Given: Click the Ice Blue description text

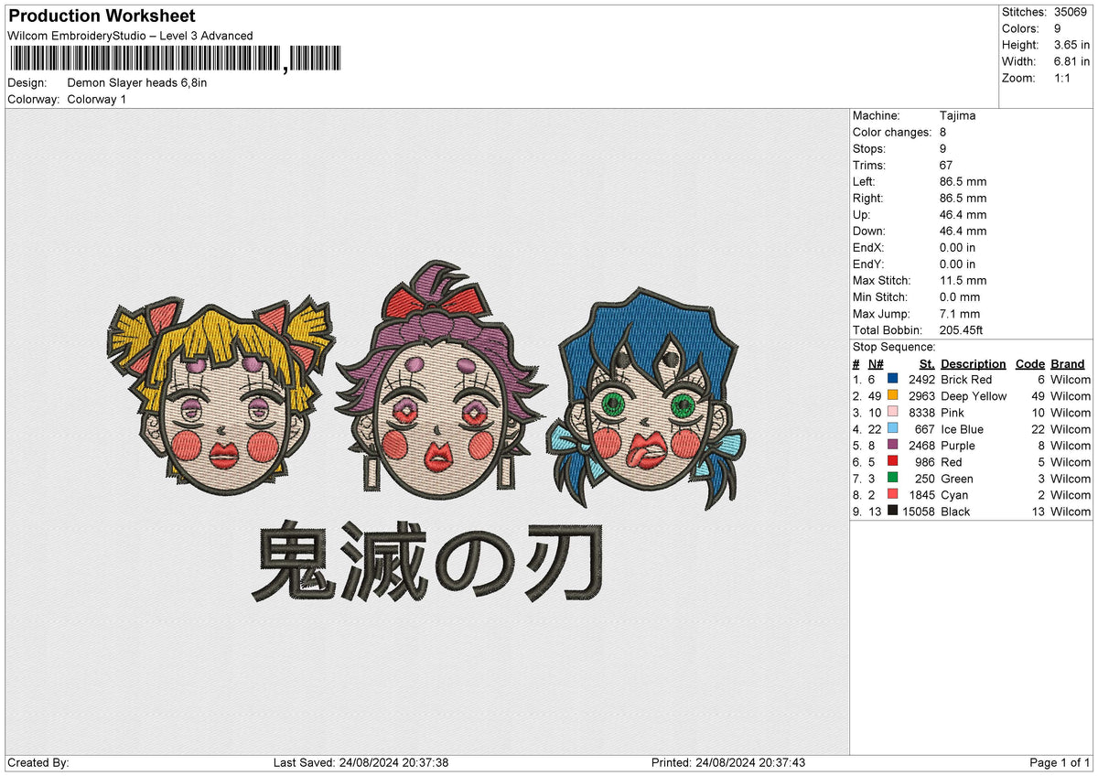Looking at the screenshot, I should (962, 429).
